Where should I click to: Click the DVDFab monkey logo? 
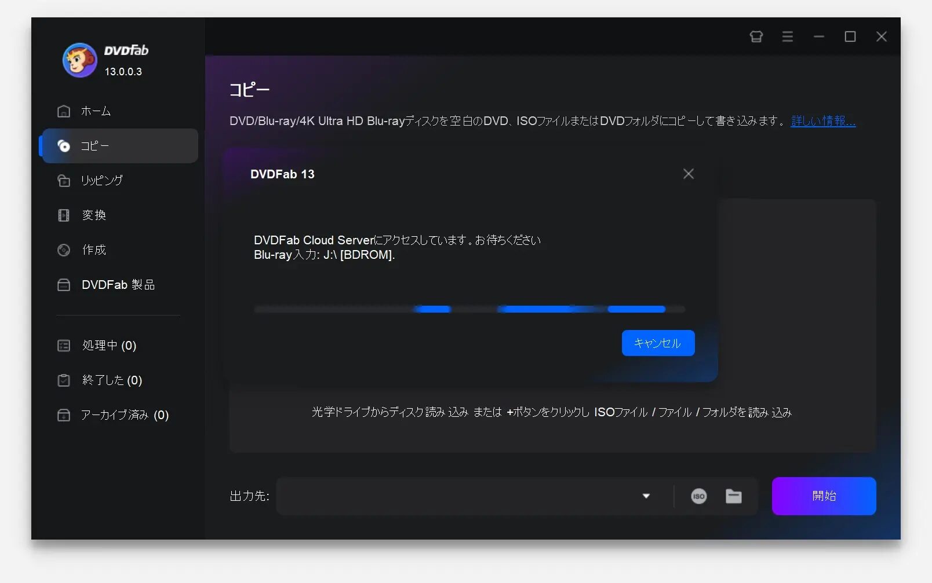pos(79,60)
